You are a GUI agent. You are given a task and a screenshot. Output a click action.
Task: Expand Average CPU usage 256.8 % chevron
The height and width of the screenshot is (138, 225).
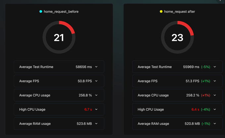coord(96,95)
